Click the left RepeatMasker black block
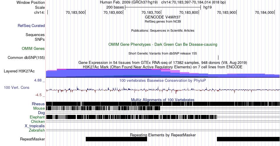 coord(116,139)
